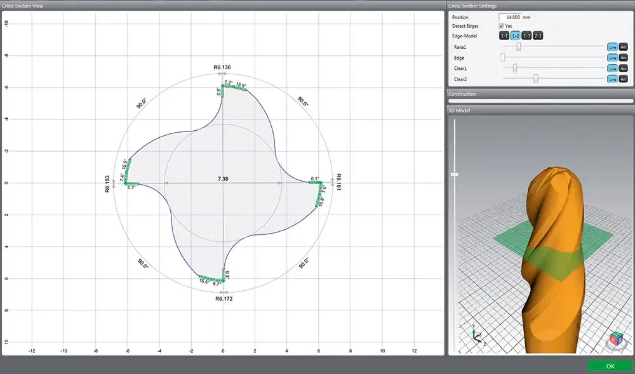Click the Clear2 slider handle
The image size is (635, 374).
click(536, 79)
